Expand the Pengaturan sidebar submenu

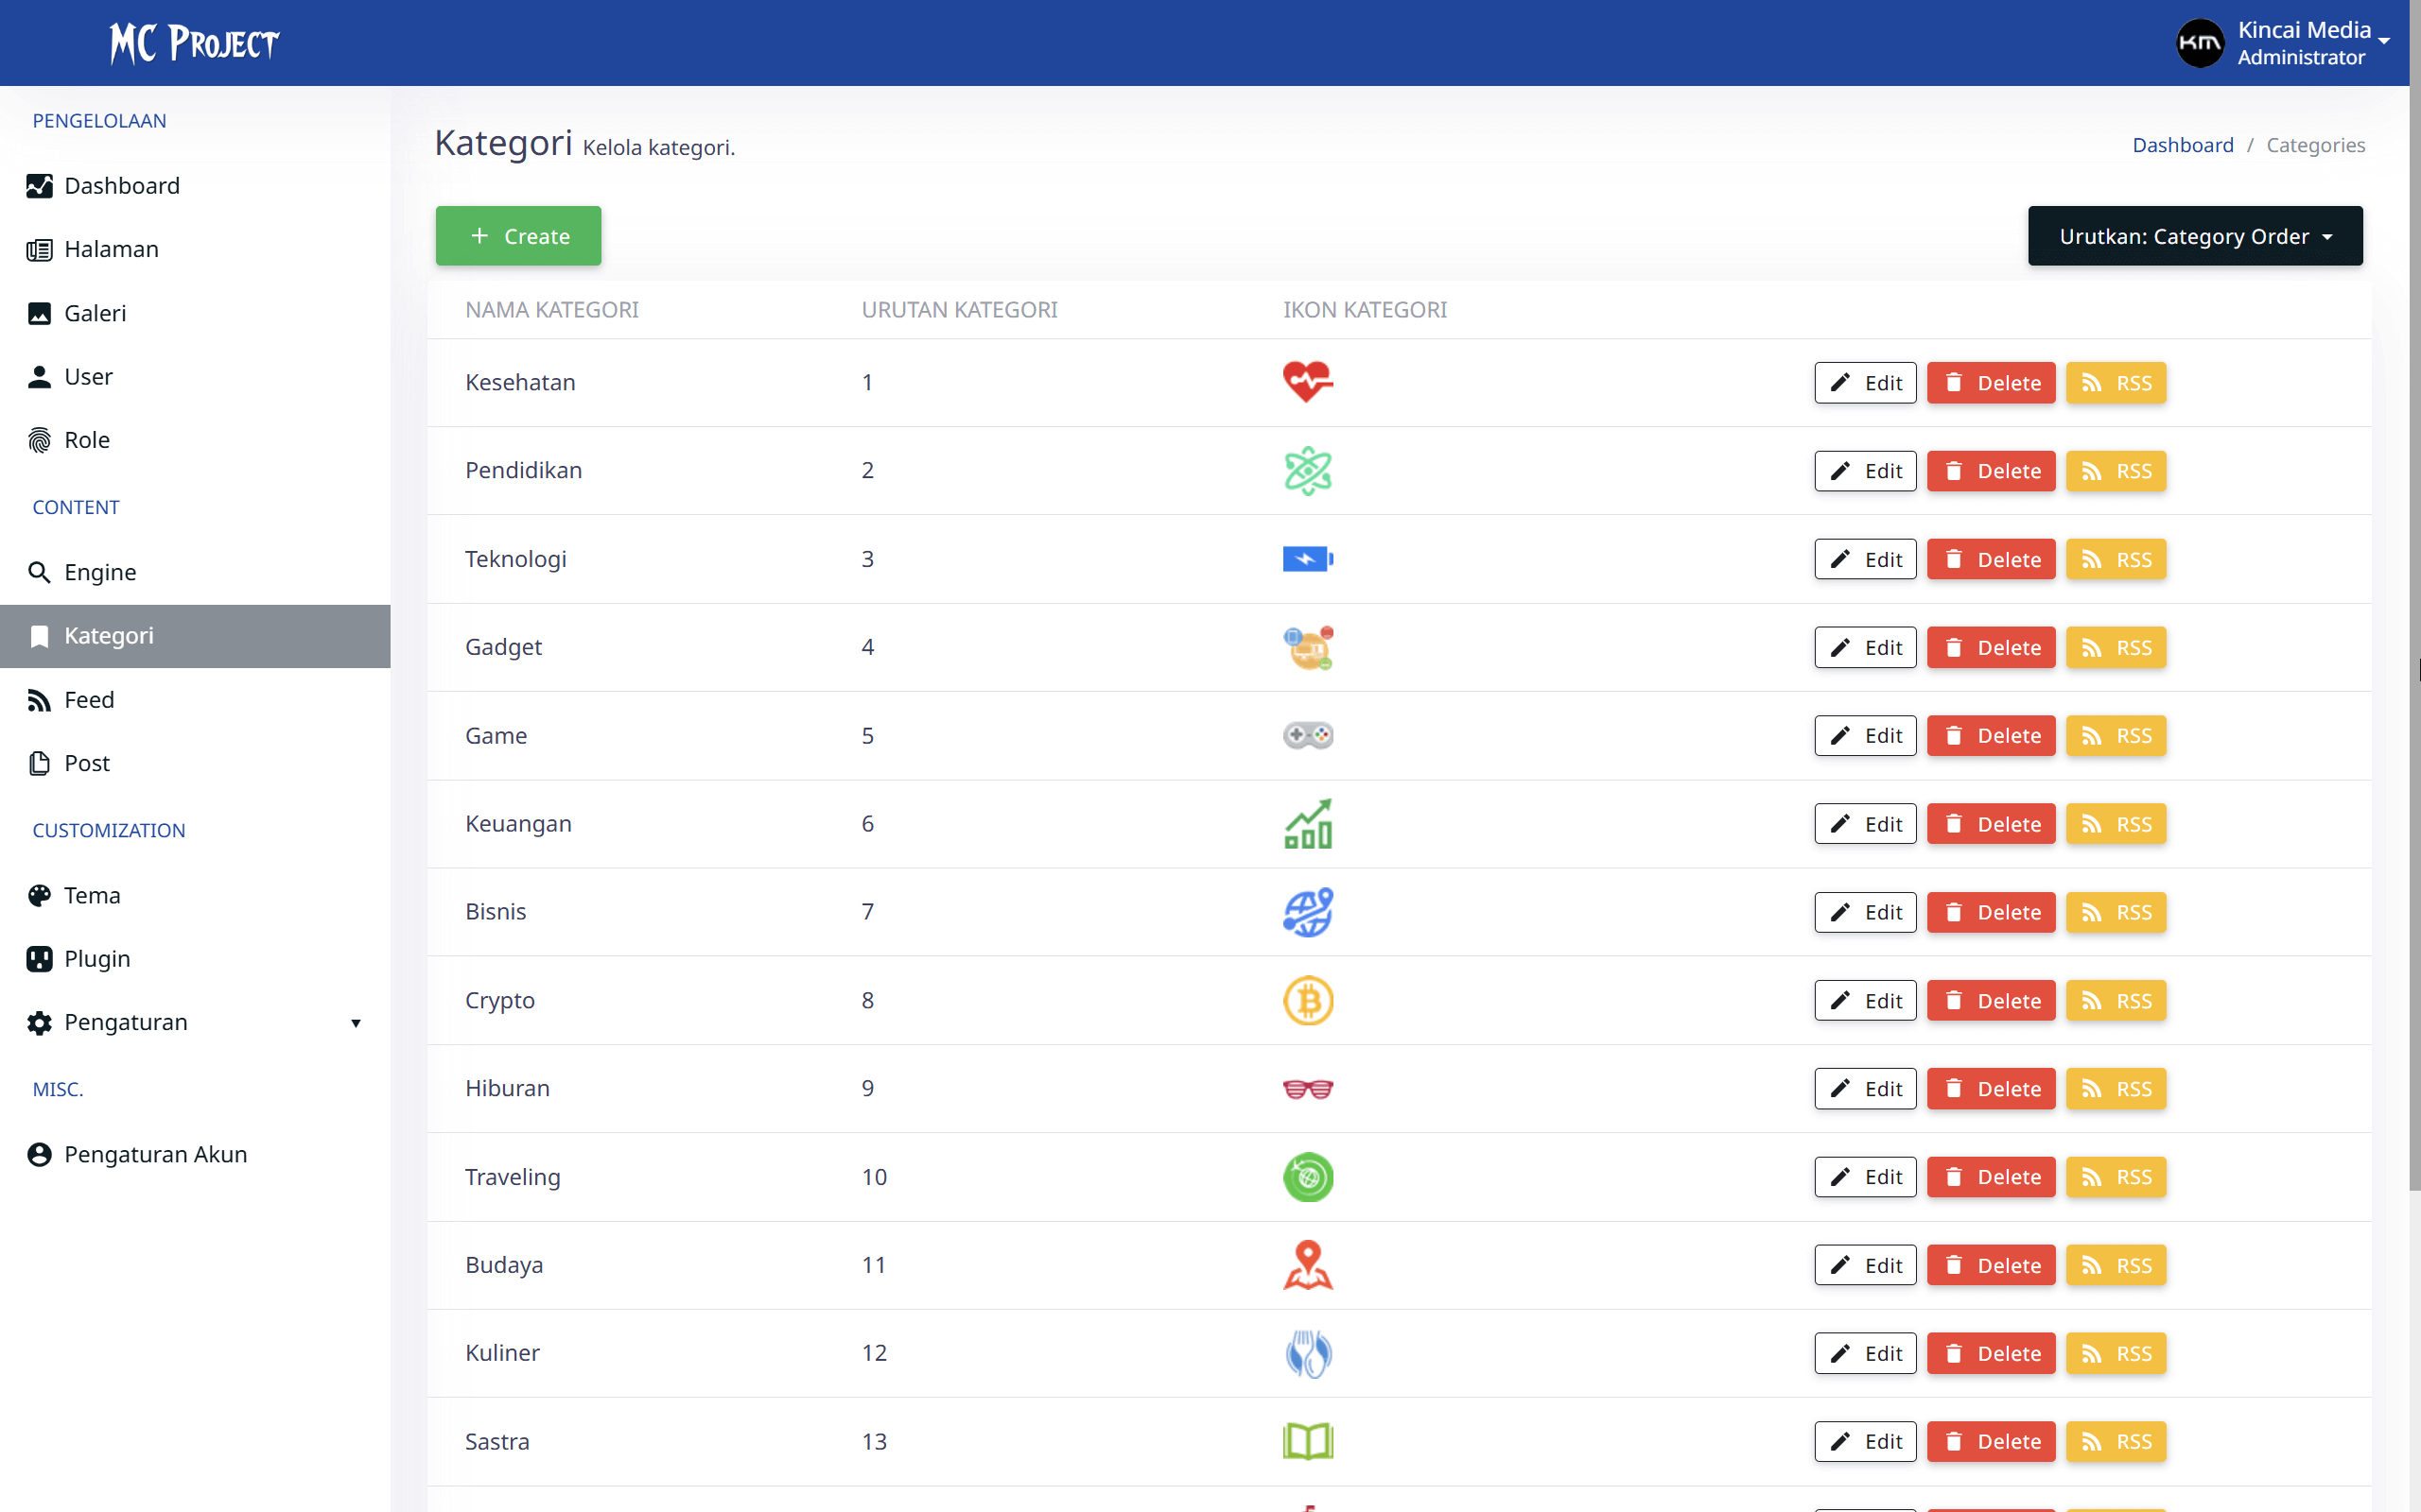pyautogui.click(x=357, y=1023)
